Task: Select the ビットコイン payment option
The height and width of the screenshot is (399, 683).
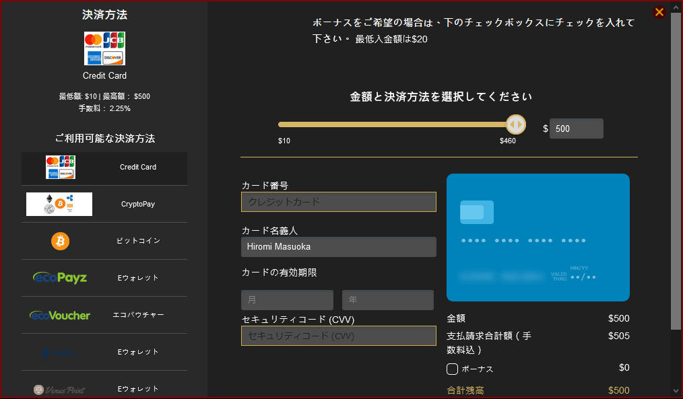Action: tap(138, 241)
